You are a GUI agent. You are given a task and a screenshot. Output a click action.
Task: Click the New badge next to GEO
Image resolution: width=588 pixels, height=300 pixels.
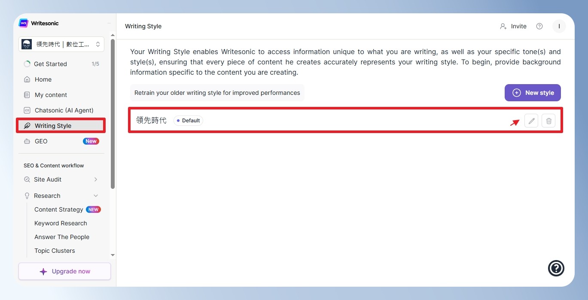91,141
